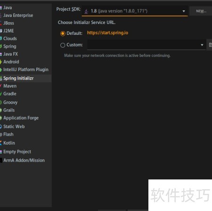The width and height of the screenshot is (212, 211).
Task: Open the Project SDK dropdown
Action: point(135,11)
